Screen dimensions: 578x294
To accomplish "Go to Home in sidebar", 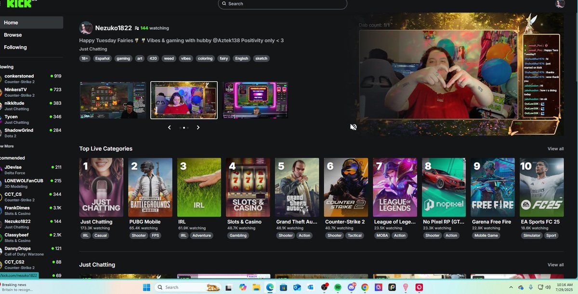I will (x=31, y=23).
